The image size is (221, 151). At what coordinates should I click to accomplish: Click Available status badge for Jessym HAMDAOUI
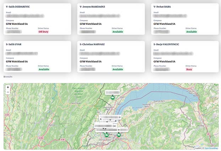tap(118, 32)
